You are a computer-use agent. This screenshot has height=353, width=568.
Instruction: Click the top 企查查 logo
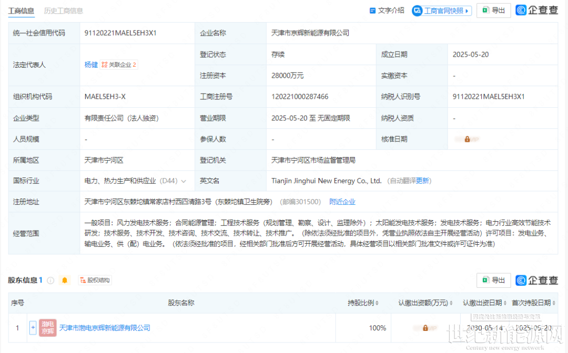tap(536, 10)
